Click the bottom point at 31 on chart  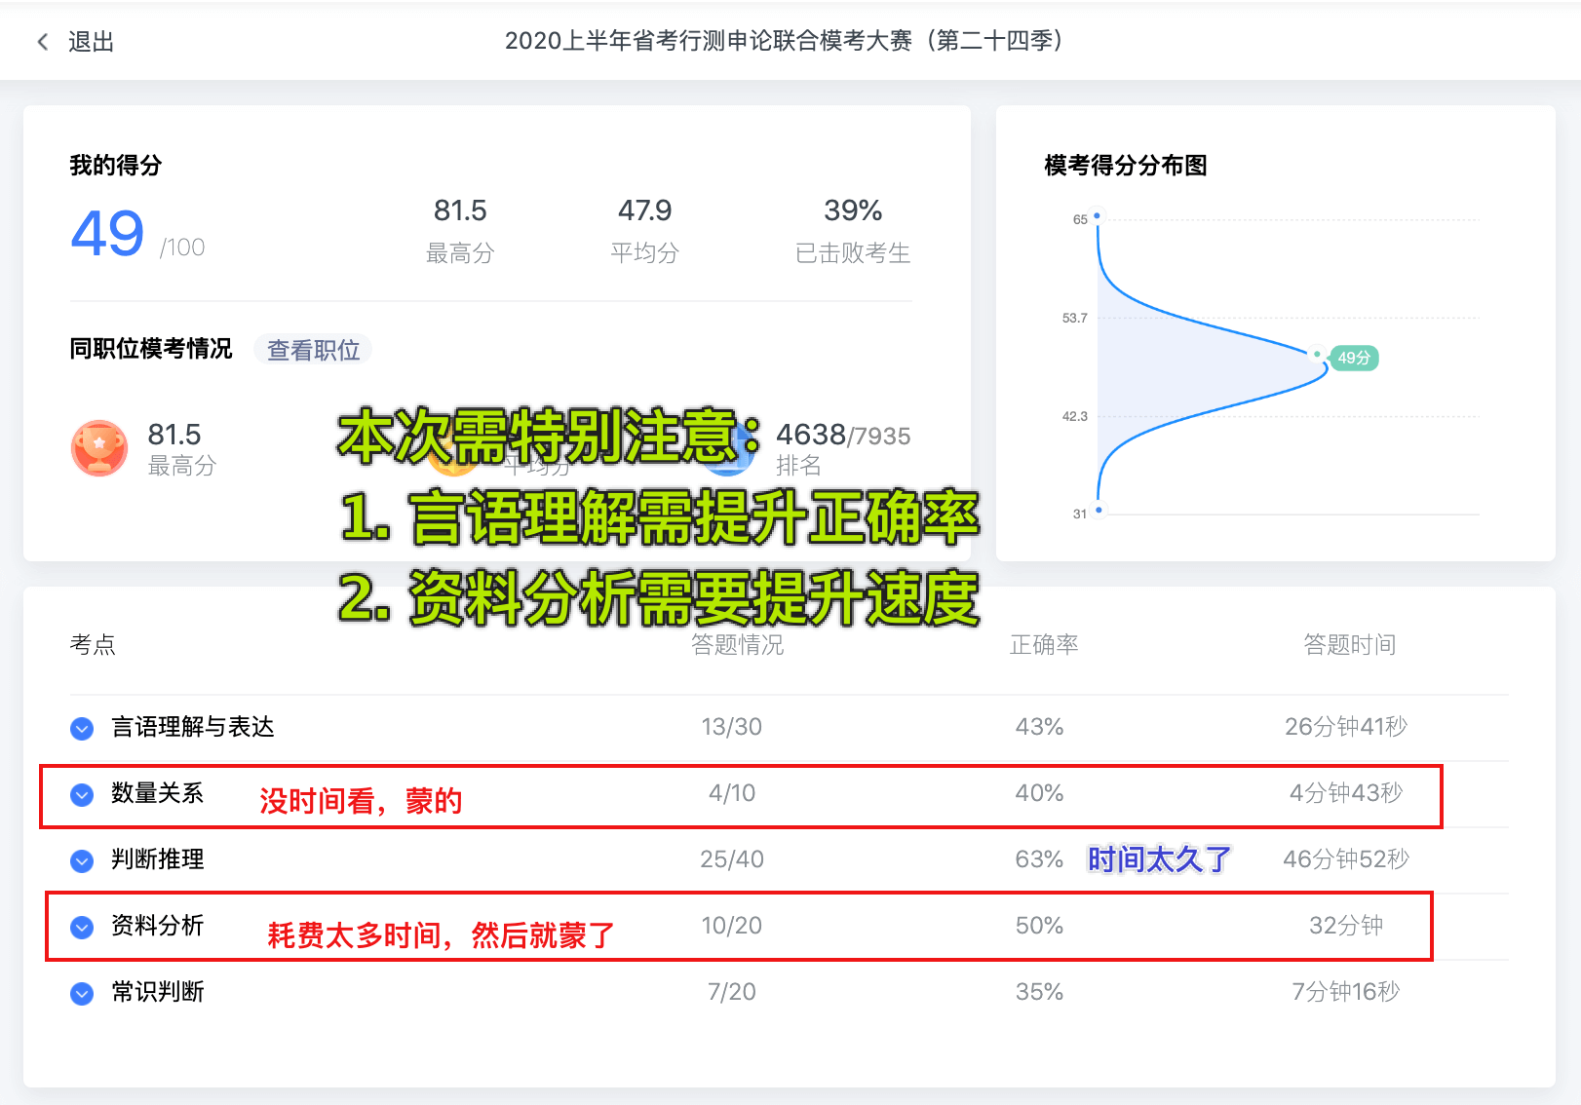[x=1099, y=510]
